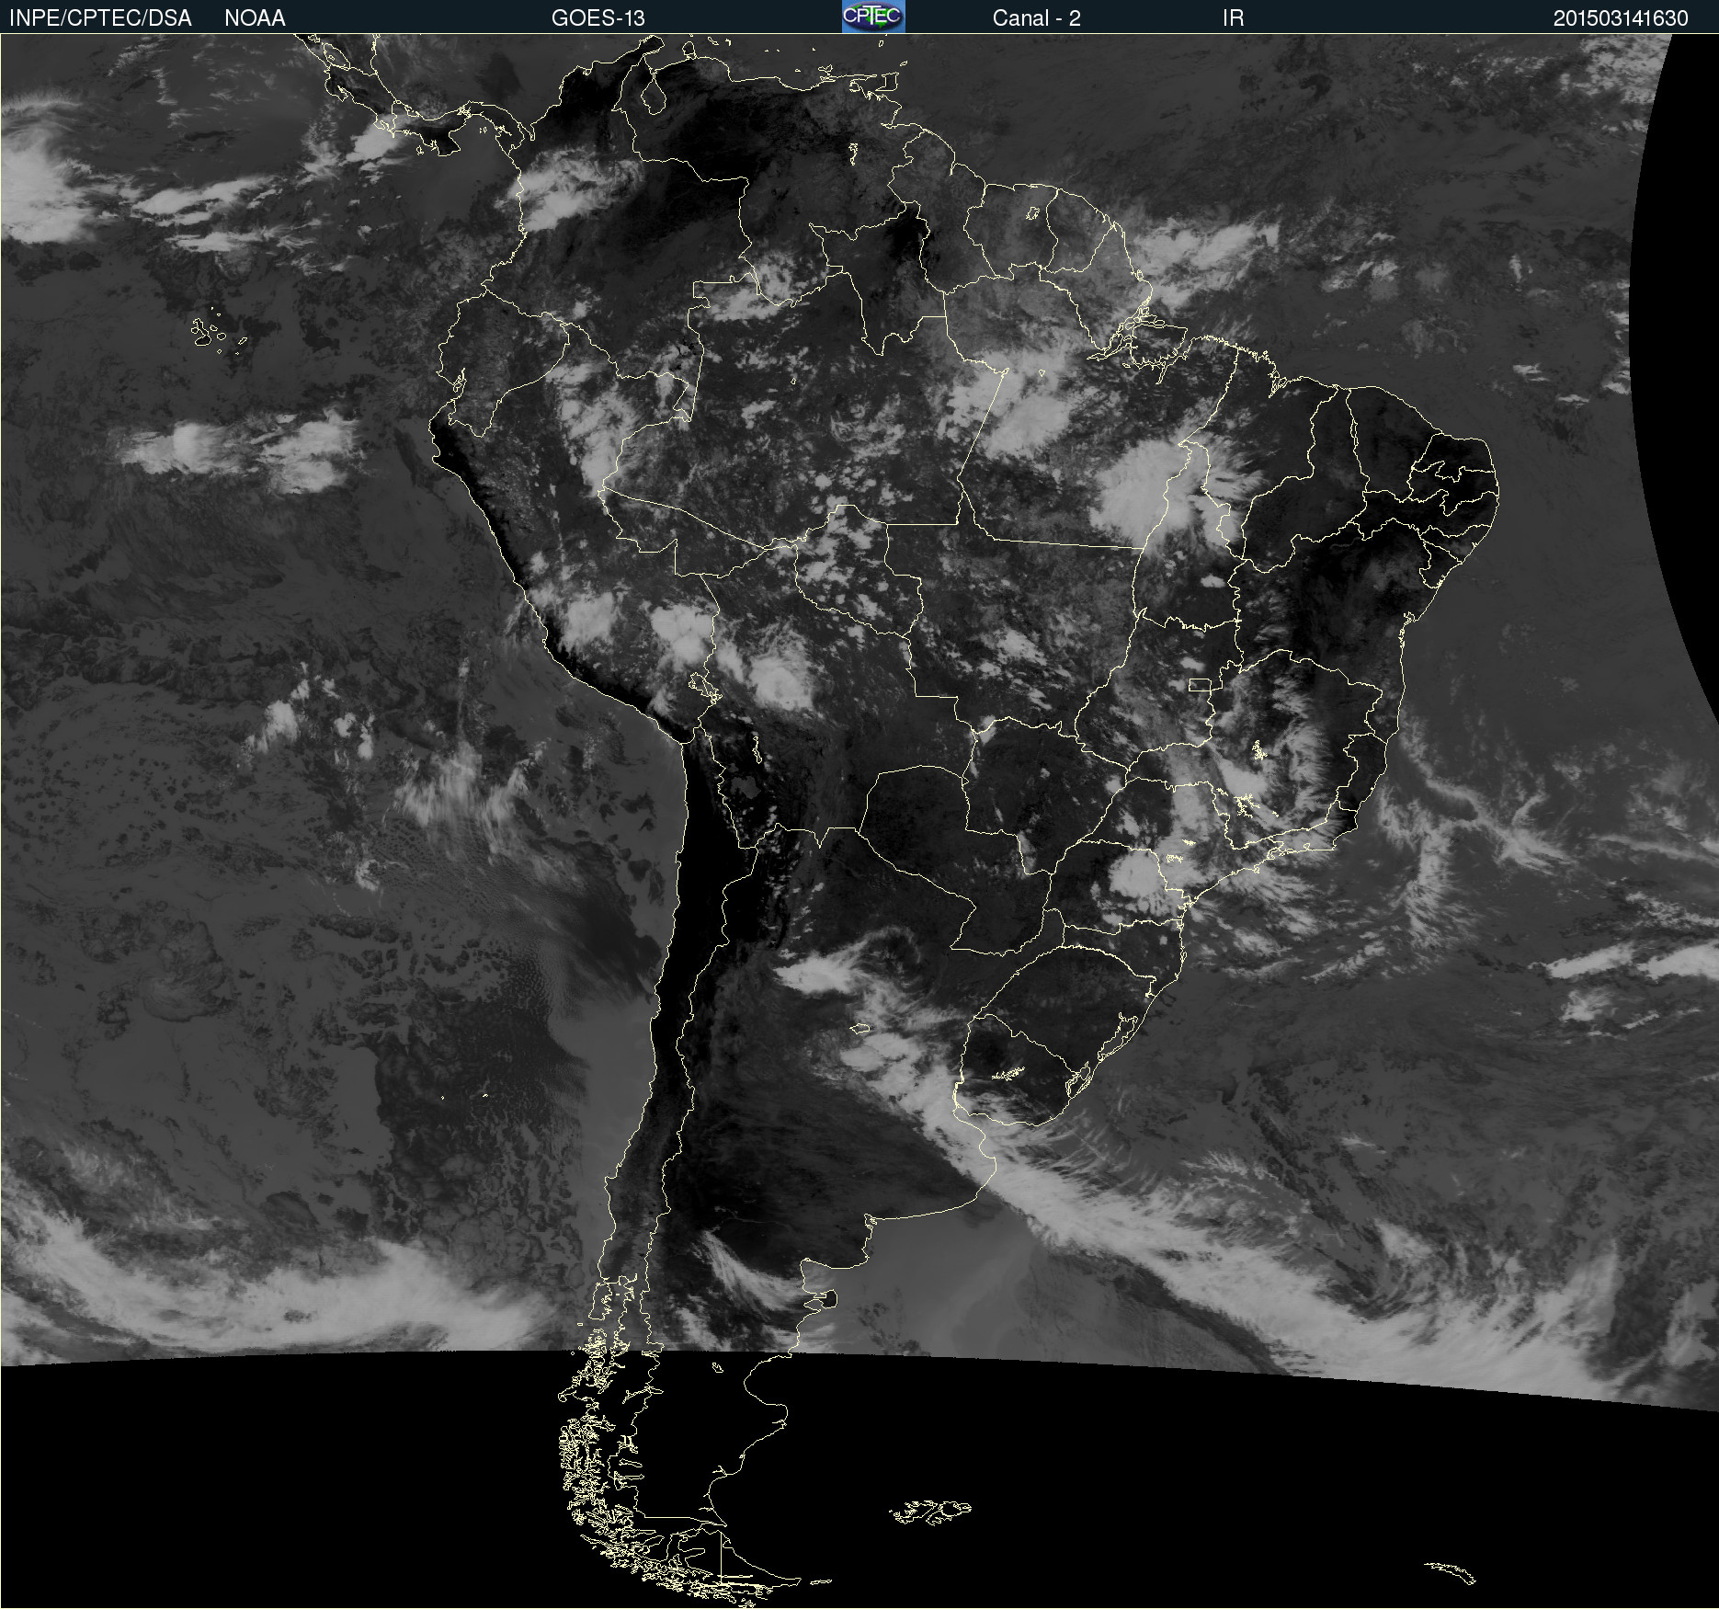Click the IR label in the header

[x=1233, y=18]
